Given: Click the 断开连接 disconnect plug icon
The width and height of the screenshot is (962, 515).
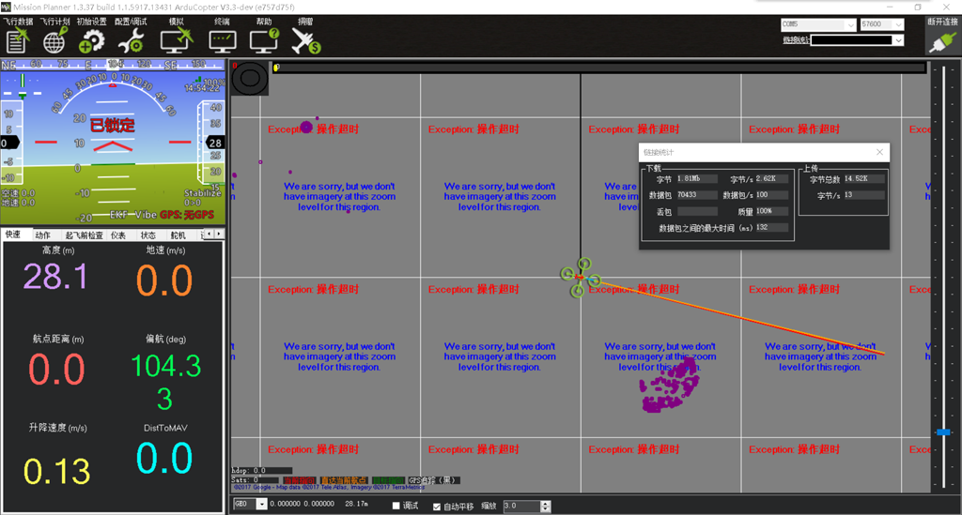Looking at the screenshot, I should (x=942, y=40).
